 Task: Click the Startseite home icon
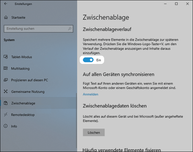click(x=6, y=17)
